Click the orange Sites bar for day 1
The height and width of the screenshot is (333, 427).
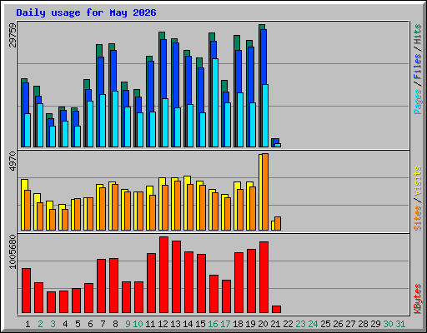point(28,210)
